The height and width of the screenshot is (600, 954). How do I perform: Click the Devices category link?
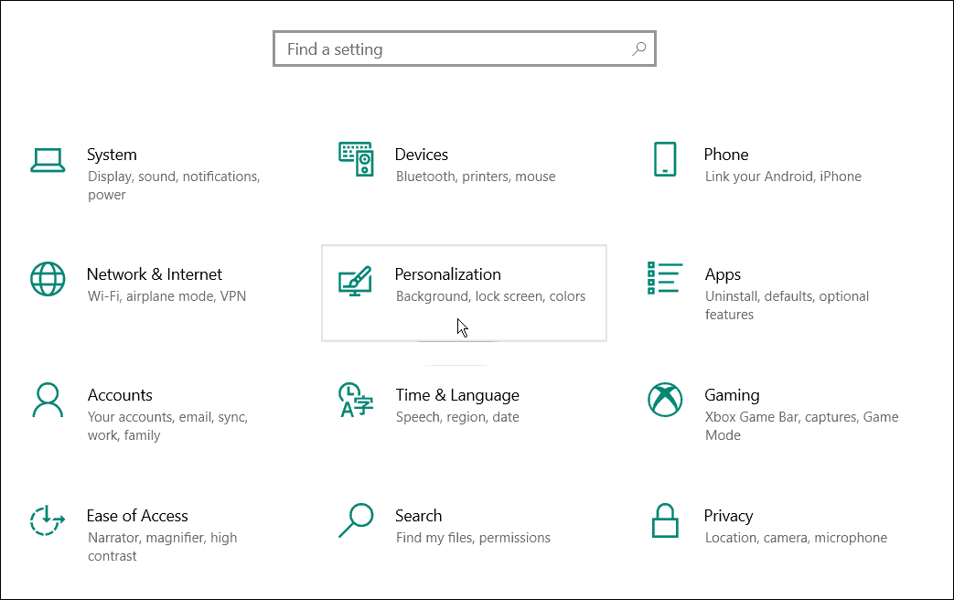coord(422,155)
